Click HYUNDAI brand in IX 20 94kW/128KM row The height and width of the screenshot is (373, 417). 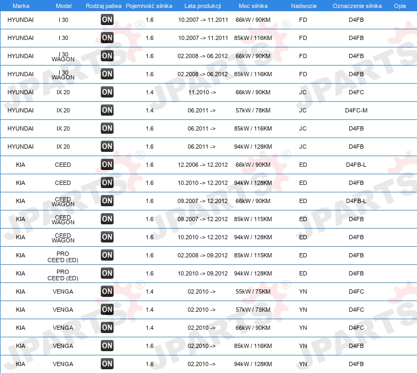click(20, 147)
